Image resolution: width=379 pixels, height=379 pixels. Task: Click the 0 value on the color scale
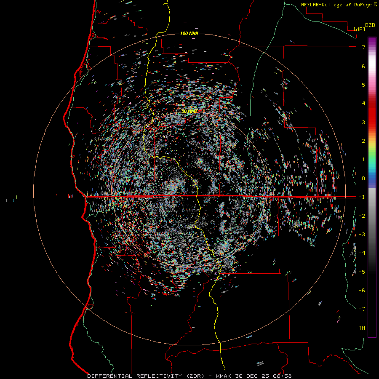(x=363, y=179)
